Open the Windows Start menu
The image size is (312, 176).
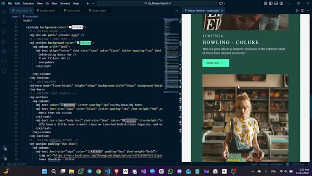pos(45,171)
